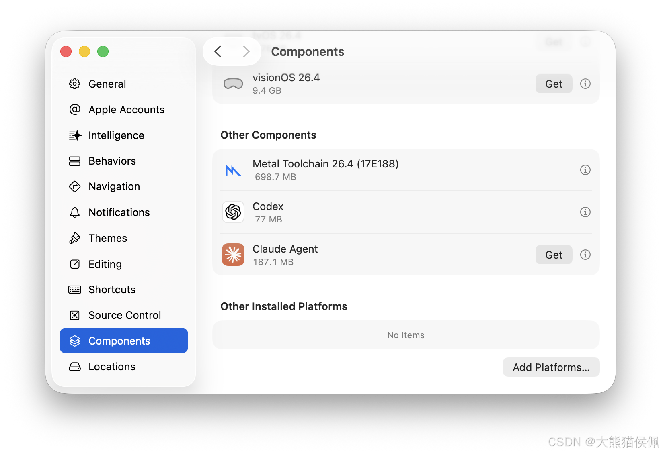Select Behaviors in the sidebar
Image resolution: width=661 pixels, height=453 pixels.
tap(124, 161)
